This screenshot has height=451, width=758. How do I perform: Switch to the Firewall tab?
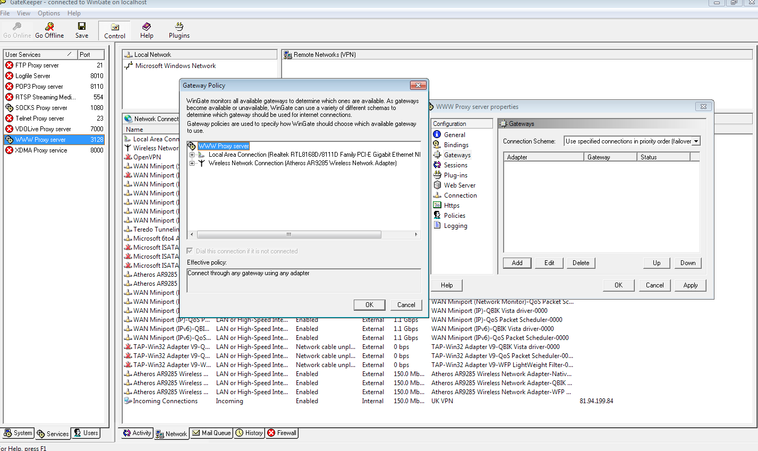pyautogui.click(x=282, y=433)
